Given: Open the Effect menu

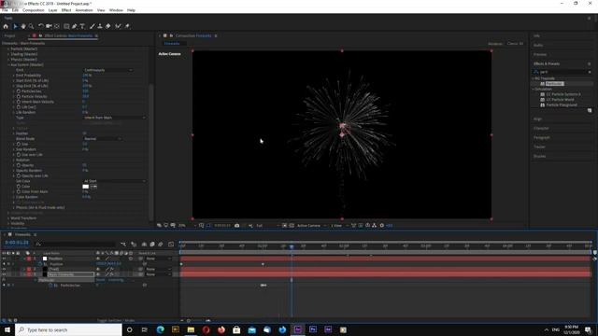Looking at the screenshot, I should pyautogui.click(x=66, y=10).
